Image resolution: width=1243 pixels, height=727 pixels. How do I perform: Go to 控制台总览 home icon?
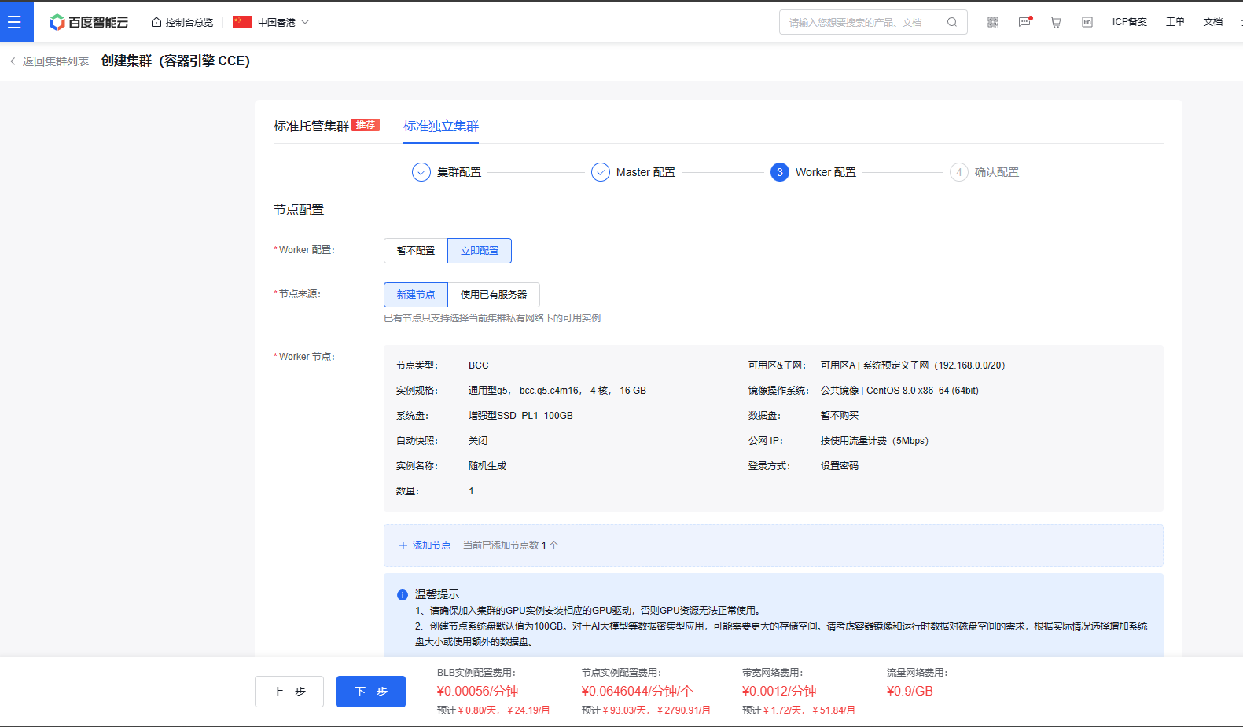[x=156, y=22]
